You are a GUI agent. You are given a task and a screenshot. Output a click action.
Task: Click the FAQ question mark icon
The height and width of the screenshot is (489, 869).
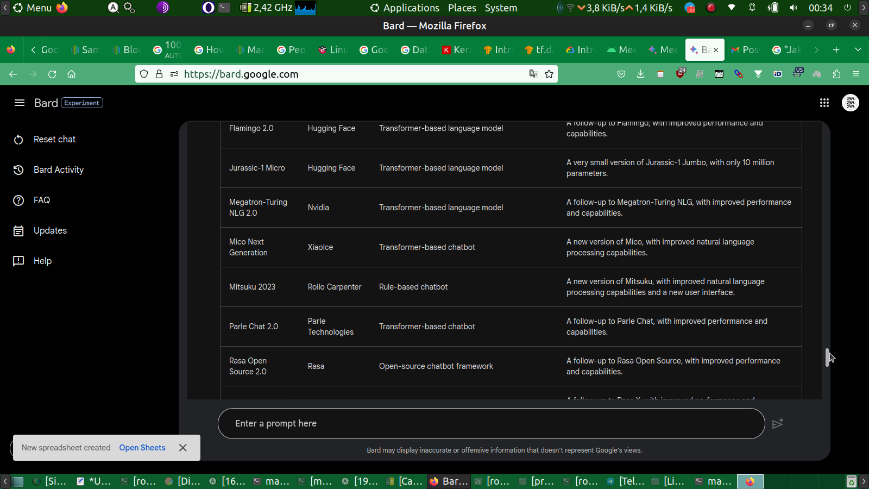pyautogui.click(x=18, y=200)
